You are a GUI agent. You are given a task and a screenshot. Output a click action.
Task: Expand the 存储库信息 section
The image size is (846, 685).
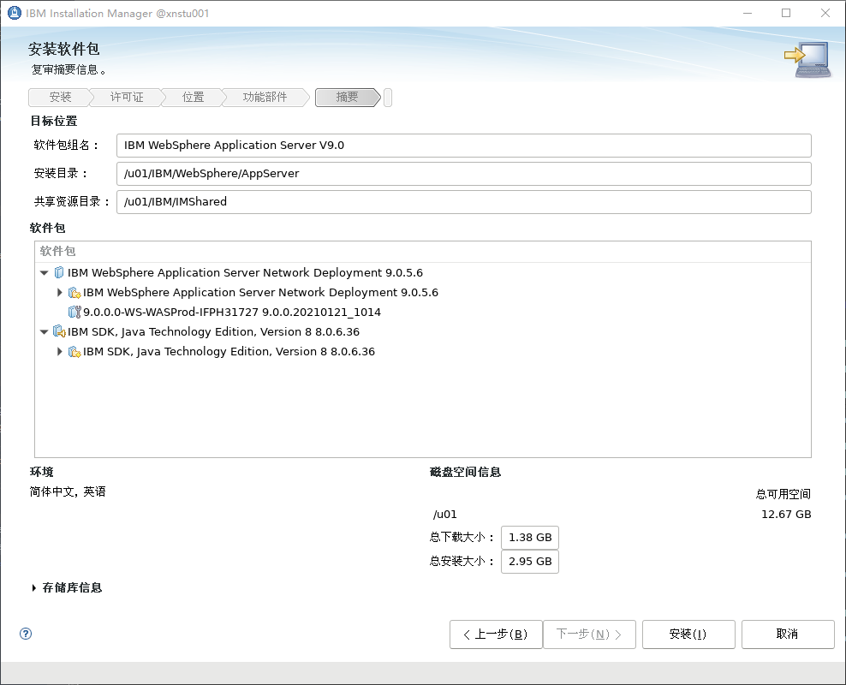pyautogui.click(x=34, y=588)
